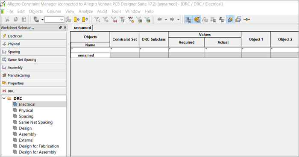Click the Copy icon in toolbar
The image size is (299, 157).
coord(15,19)
